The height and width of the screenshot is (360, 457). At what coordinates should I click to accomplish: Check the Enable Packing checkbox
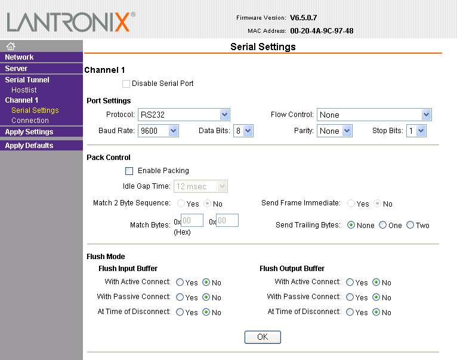(x=129, y=171)
